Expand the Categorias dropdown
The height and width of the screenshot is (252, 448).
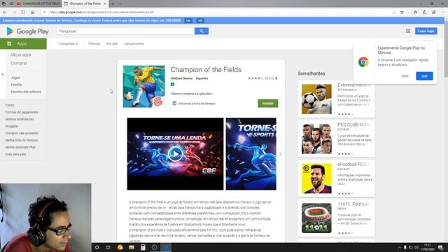pos(69,43)
